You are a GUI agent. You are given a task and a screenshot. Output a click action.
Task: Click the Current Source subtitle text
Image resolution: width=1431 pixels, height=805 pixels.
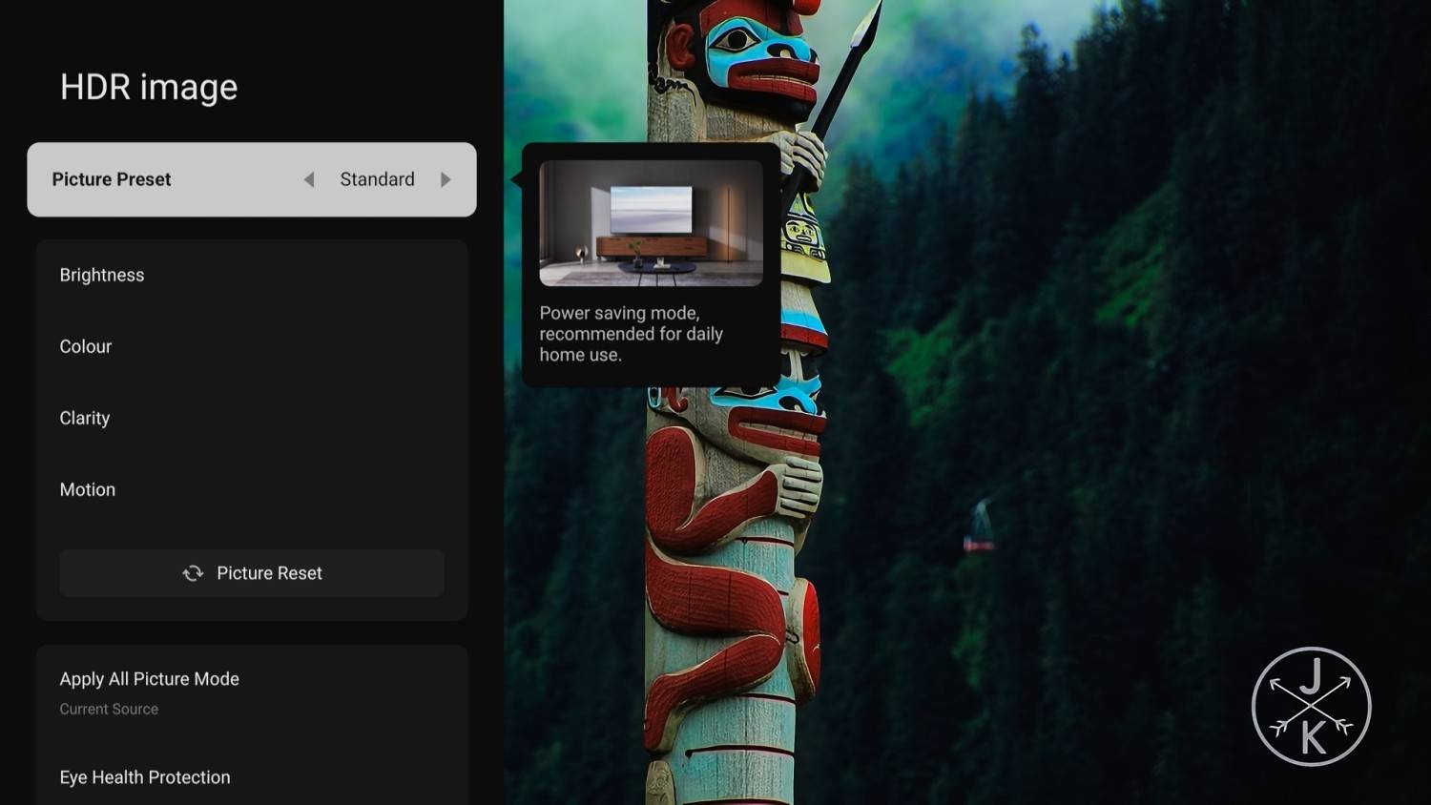click(x=109, y=710)
